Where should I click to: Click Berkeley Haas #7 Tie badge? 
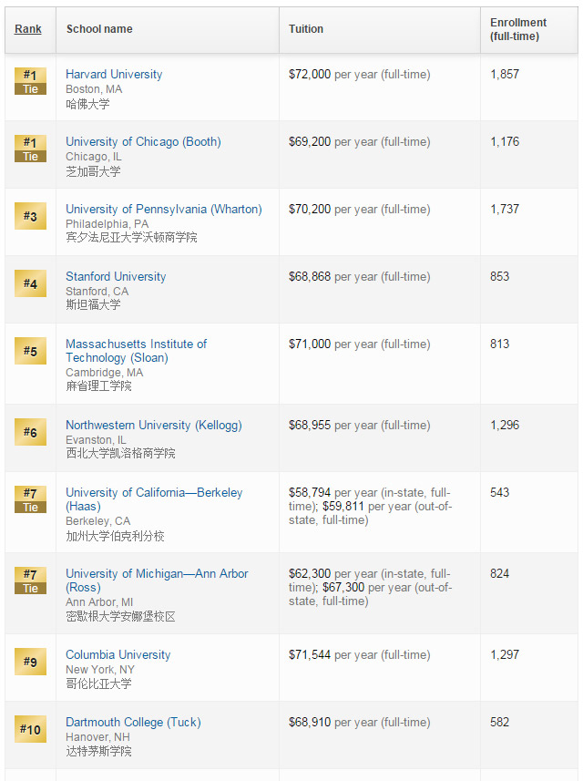(x=30, y=499)
